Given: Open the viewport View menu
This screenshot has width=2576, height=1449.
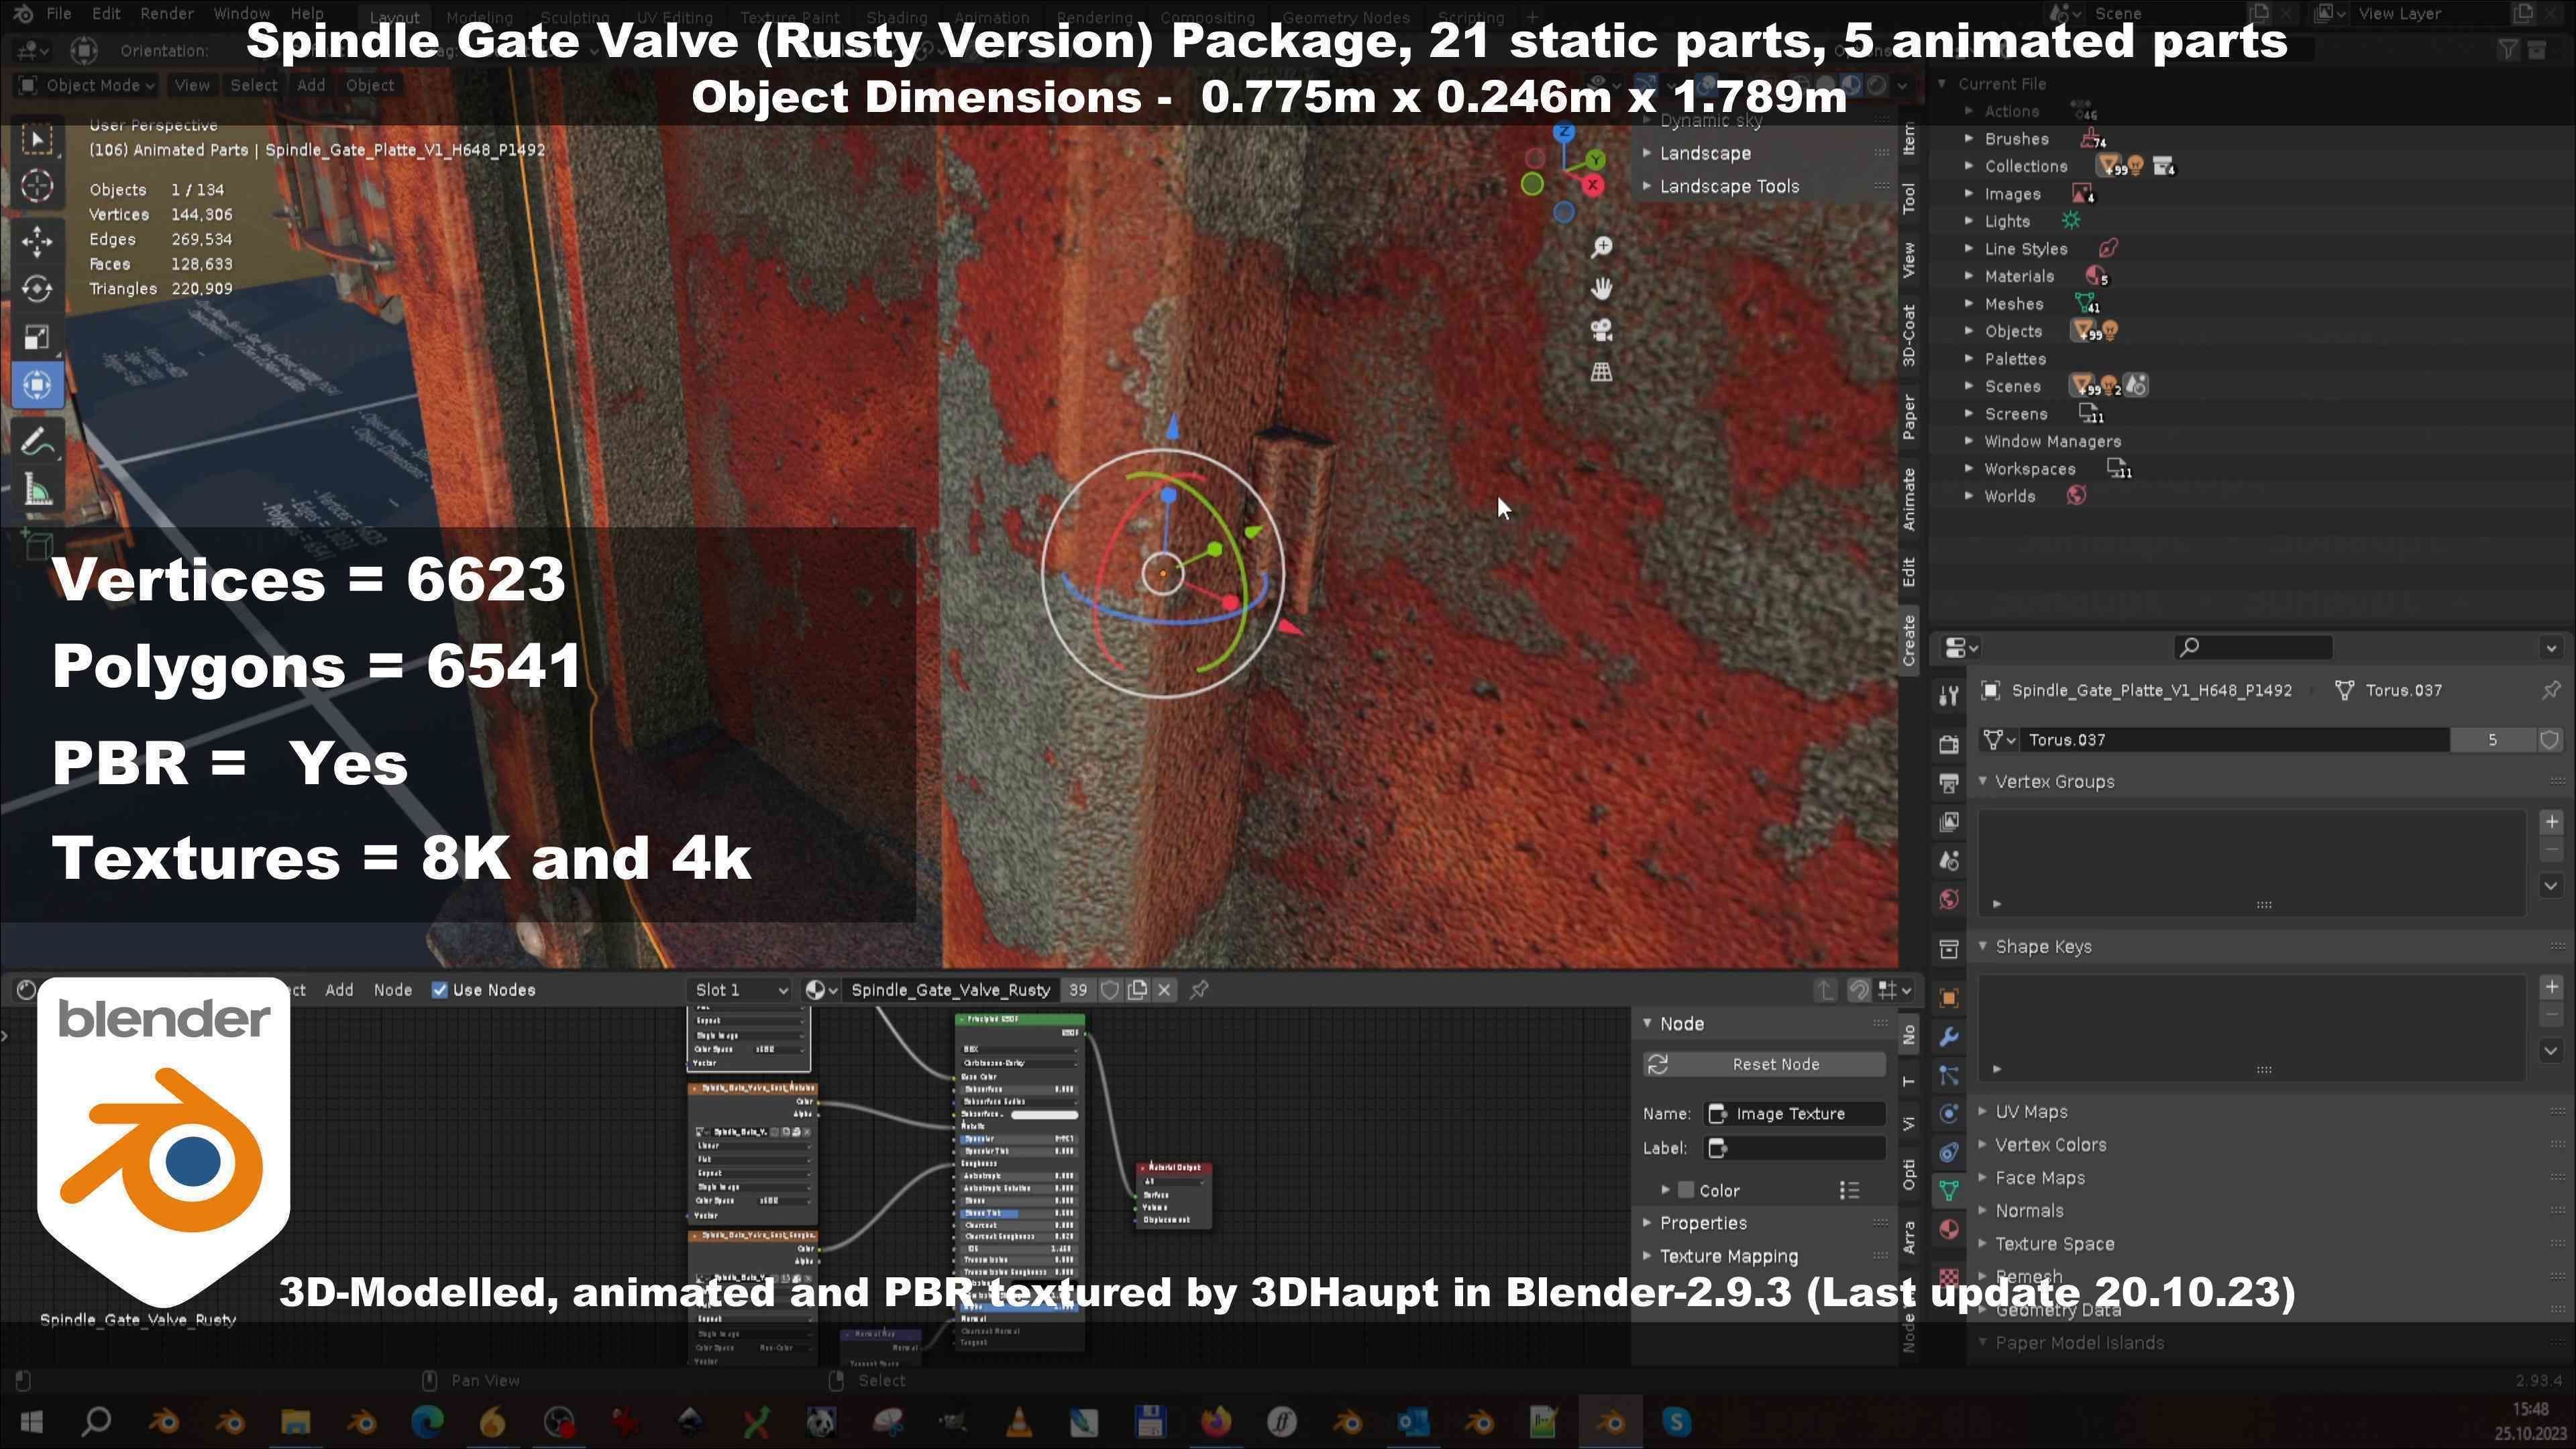Looking at the screenshot, I should coord(192,85).
